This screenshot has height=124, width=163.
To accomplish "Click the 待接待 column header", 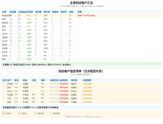I will pos(55,12).
